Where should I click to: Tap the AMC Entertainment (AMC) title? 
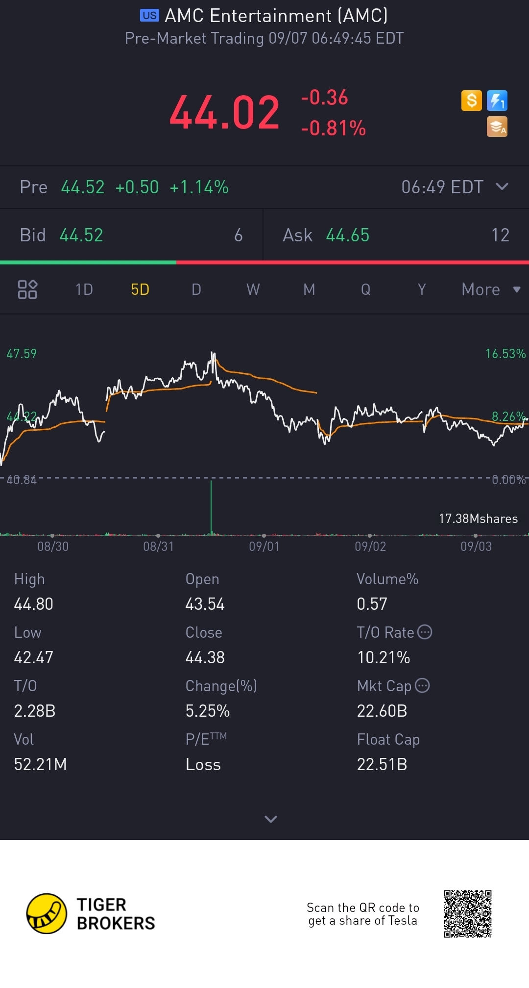[x=276, y=16]
